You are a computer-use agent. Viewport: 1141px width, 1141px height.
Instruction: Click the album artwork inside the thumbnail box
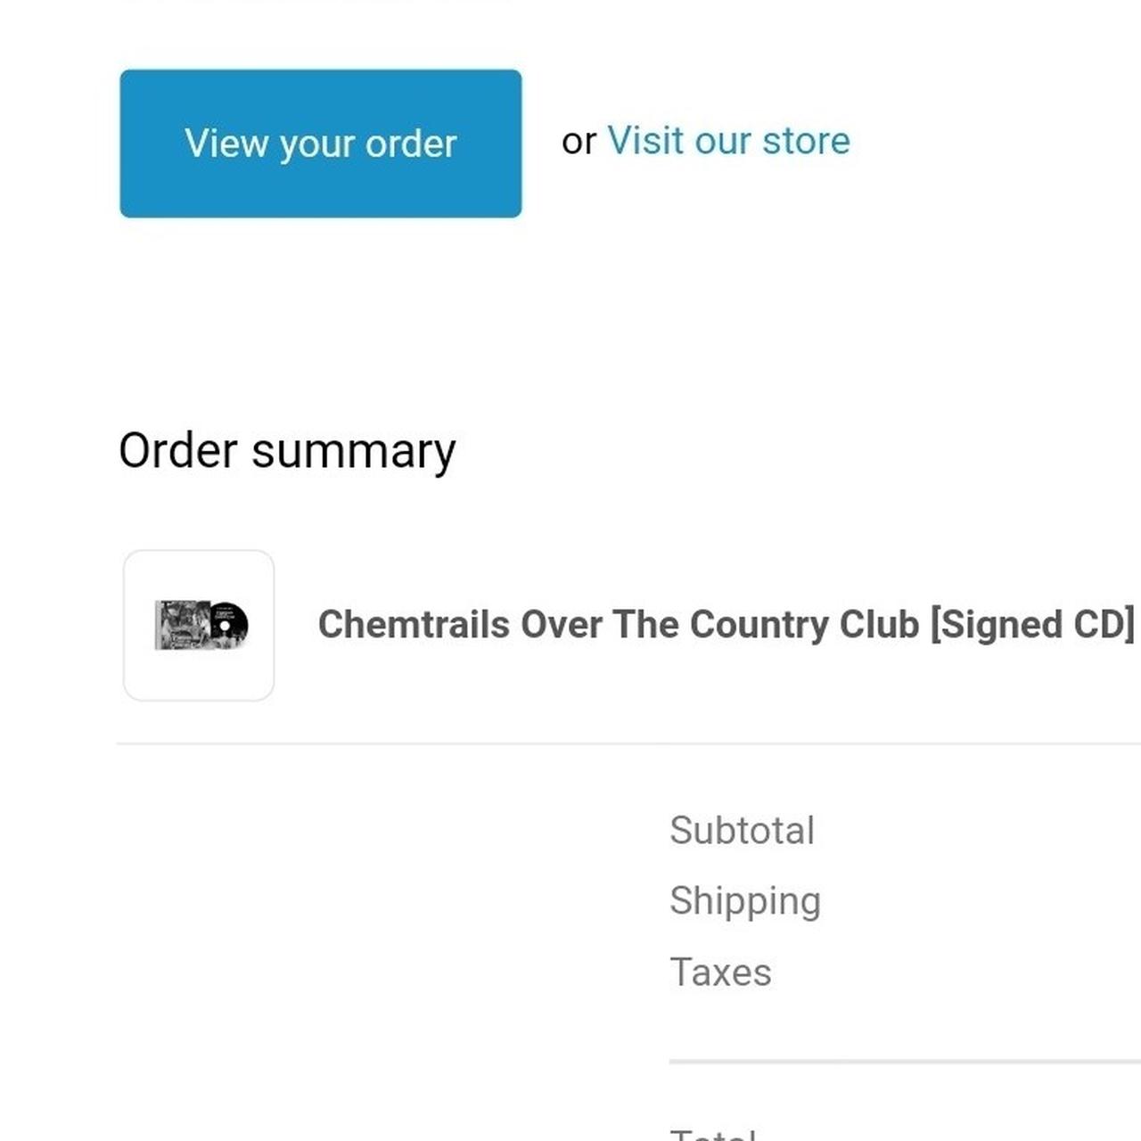click(x=198, y=624)
